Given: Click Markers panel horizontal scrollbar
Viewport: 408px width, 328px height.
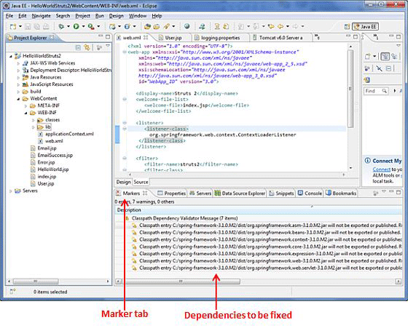Looking at the screenshot, I should (x=183, y=281).
